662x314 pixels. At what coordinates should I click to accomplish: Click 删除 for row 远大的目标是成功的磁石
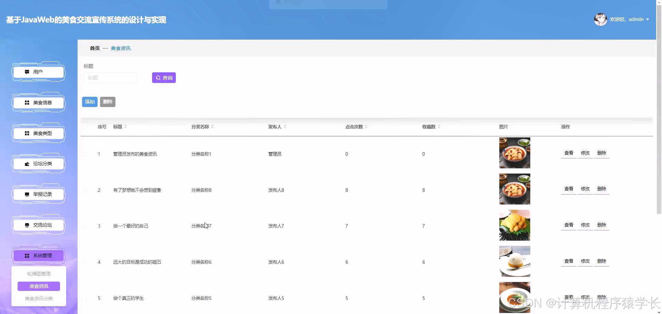click(602, 261)
